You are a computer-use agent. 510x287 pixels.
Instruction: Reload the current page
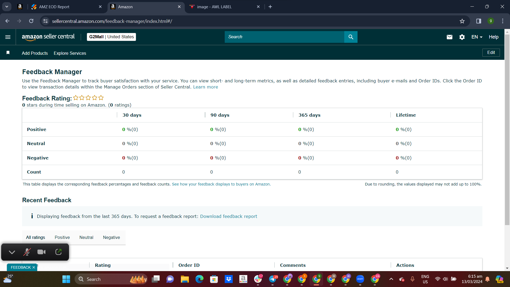pos(31,21)
